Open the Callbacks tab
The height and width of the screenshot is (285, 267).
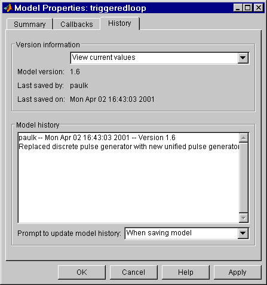[76, 24]
